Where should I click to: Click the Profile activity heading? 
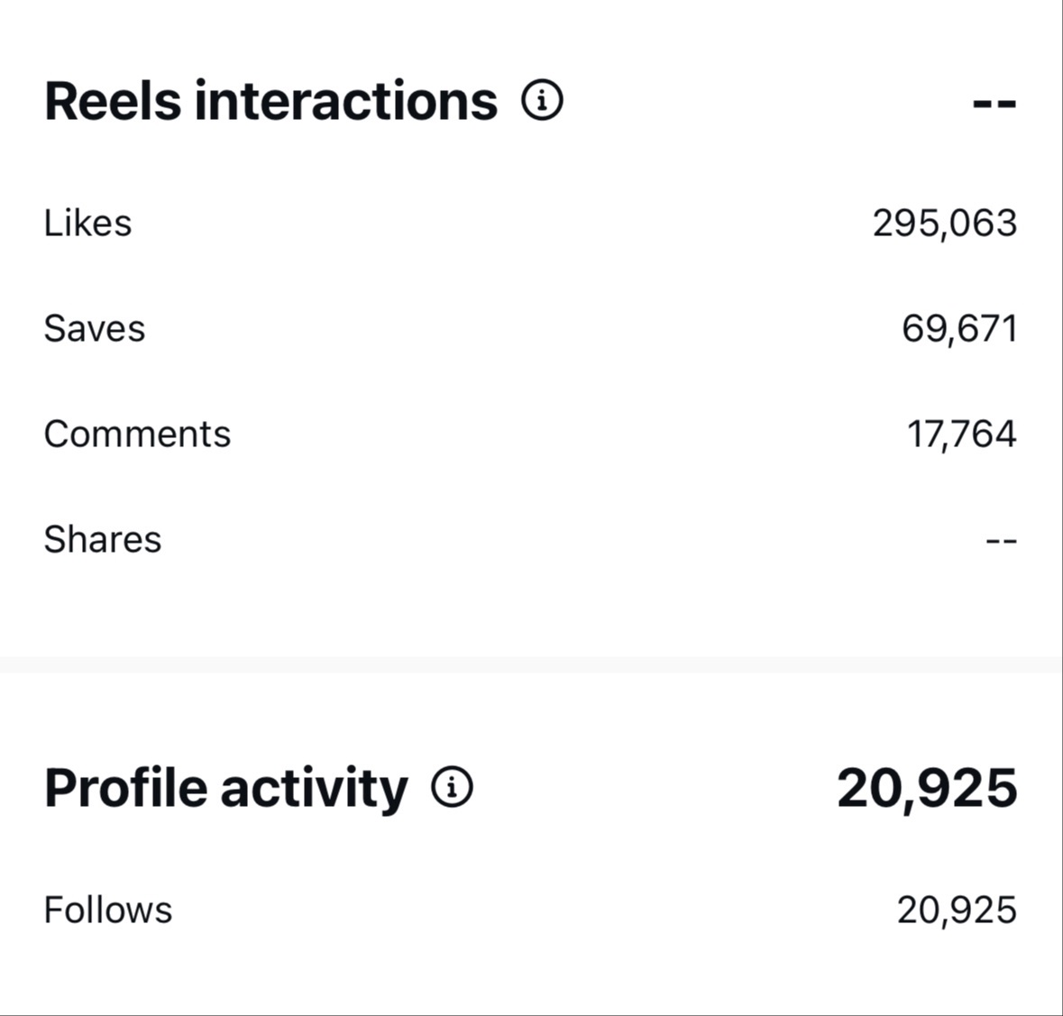(x=225, y=788)
